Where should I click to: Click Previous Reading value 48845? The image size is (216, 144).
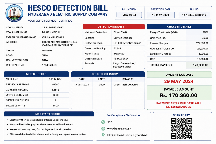click(x=55, y=84)
